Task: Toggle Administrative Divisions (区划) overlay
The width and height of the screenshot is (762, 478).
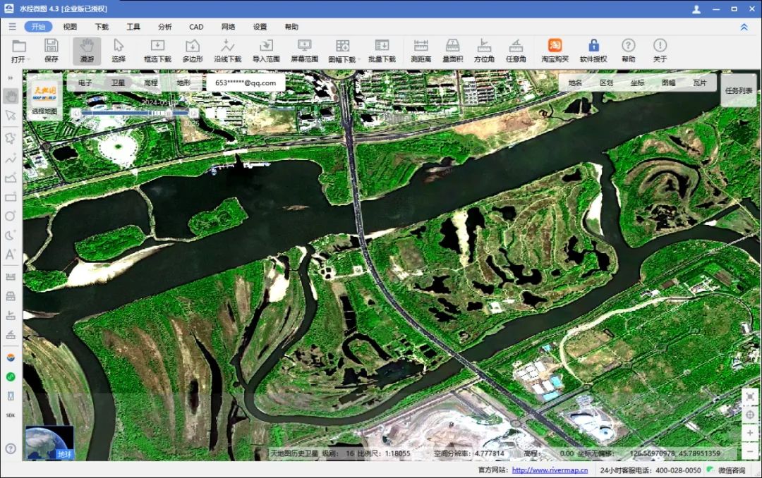Action: [607, 82]
